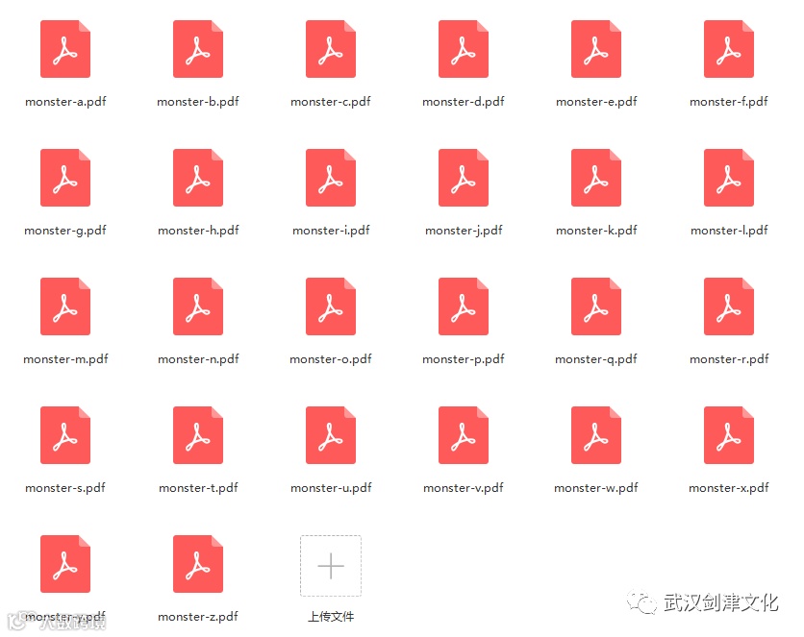Open monster-k.pdf PDF icon

click(x=596, y=178)
